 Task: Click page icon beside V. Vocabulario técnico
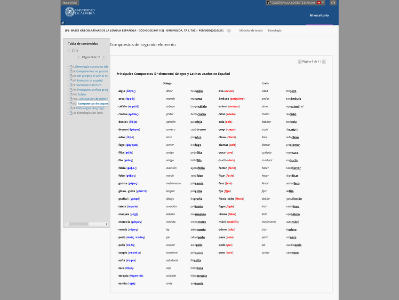pos(71,85)
